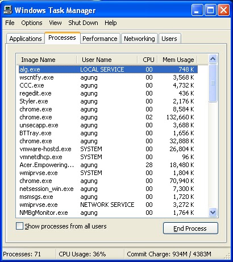Click the CPU value 28
Image resolution: width=233 pixels, height=262 pixels.
pos(149,165)
